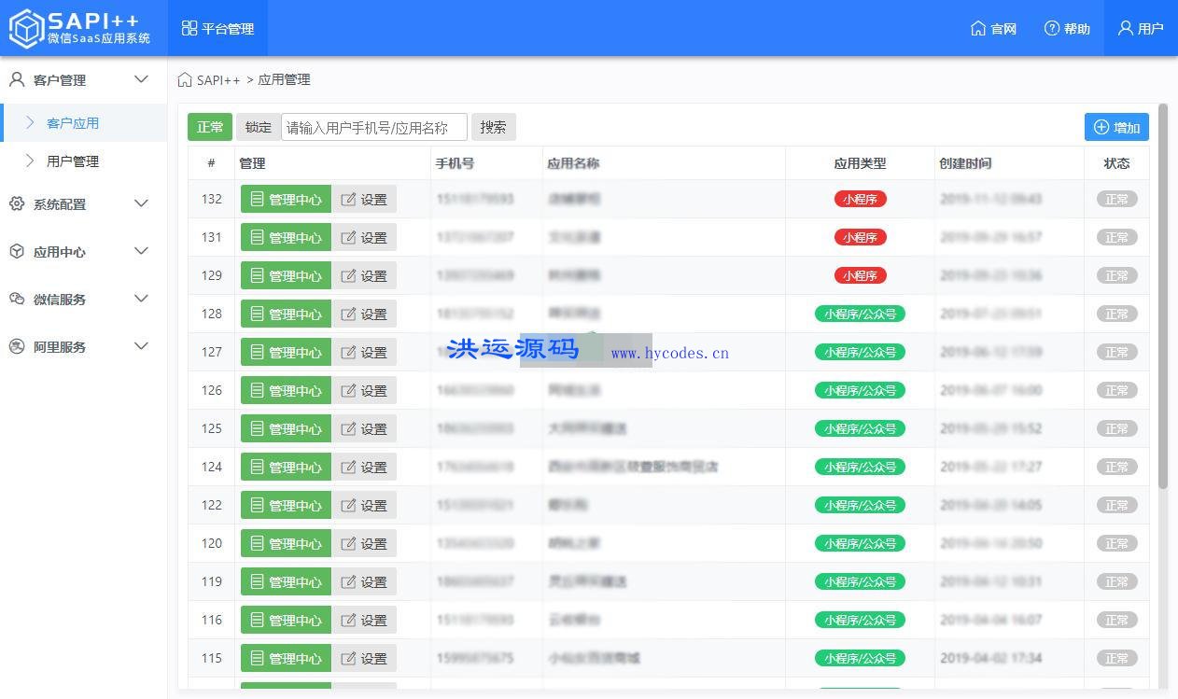Filter list by 正常 status
1178x699 pixels.
pos(210,127)
